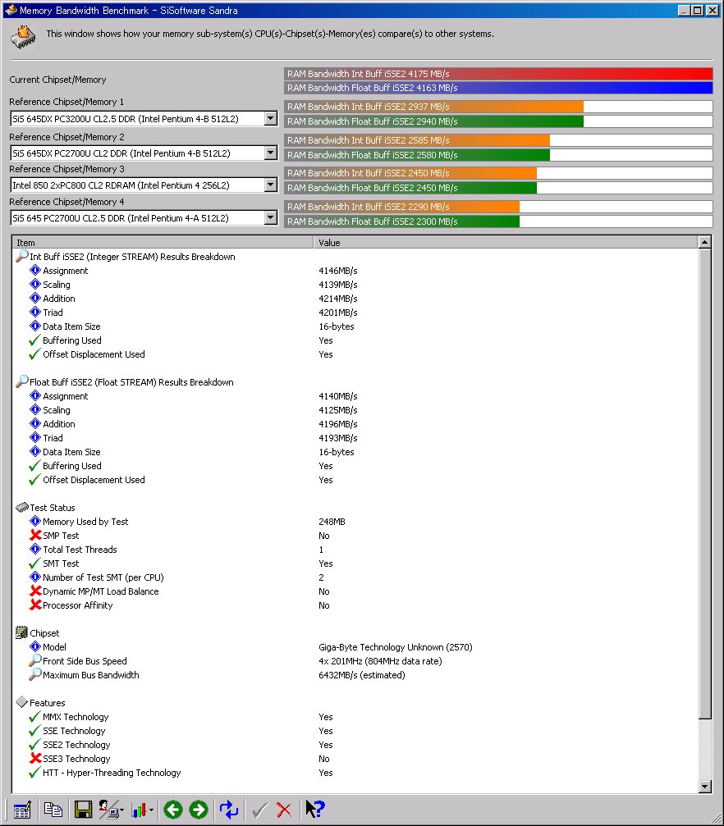Click the SiS 645DX PC2700U CL2 DDR combo box
The height and width of the screenshot is (826, 724).
point(144,153)
